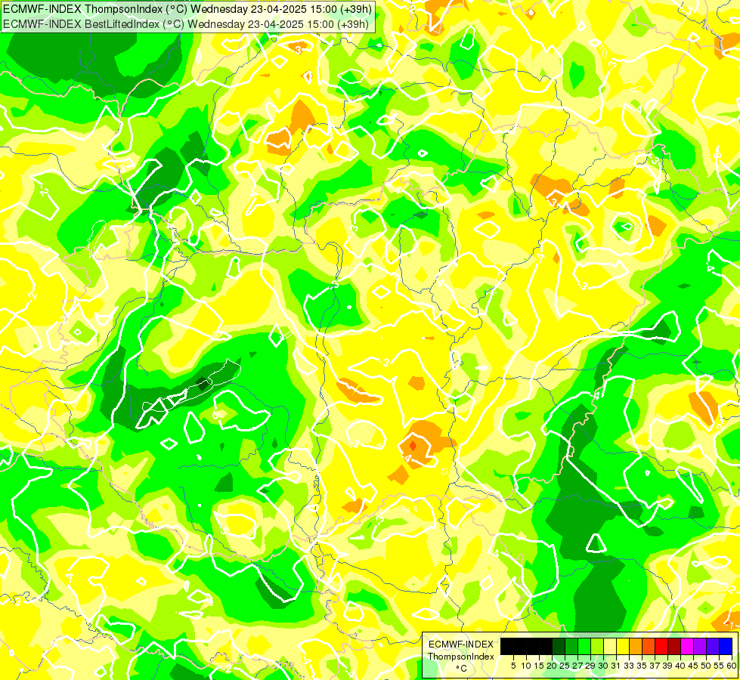Pick the dark red 39–40 legend swatch

click(674, 647)
